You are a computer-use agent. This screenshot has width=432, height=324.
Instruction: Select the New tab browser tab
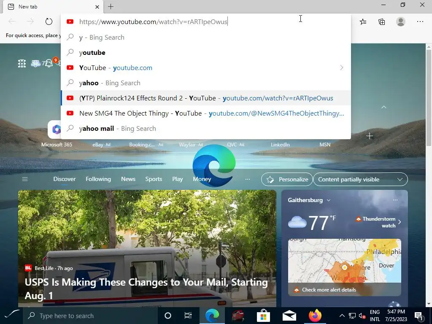pos(53,7)
